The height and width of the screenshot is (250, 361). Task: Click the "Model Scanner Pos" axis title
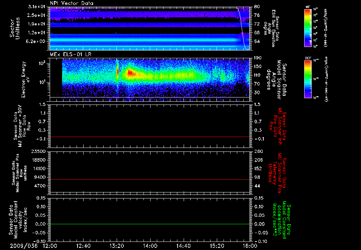tap(19, 173)
